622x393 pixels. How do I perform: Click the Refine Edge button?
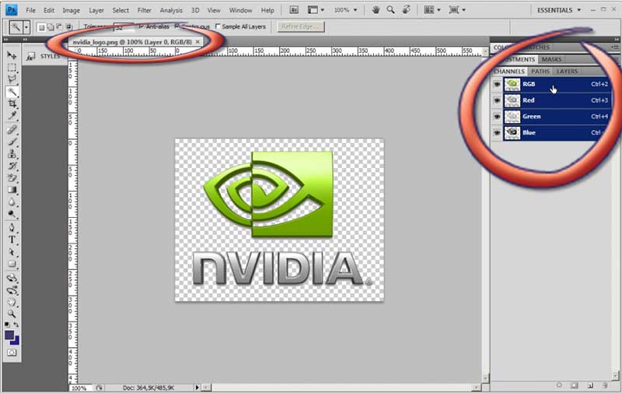tap(301, 27)
